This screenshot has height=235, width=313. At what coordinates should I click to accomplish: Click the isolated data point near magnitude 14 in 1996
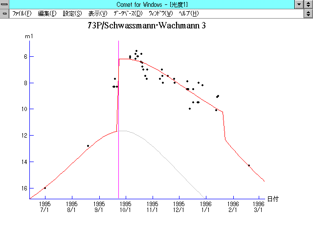249,165
